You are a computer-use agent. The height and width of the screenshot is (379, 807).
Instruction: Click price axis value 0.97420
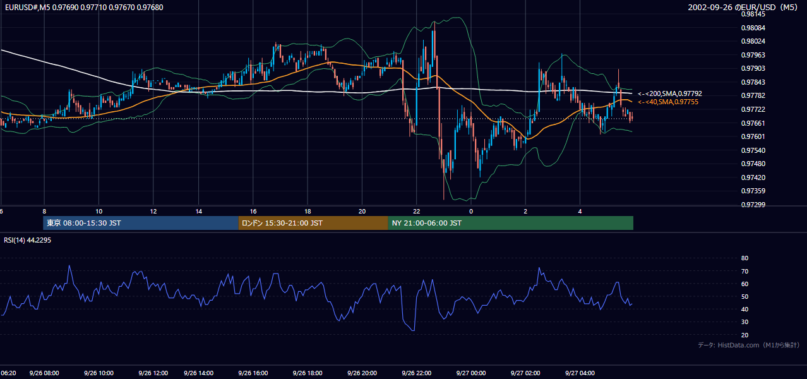[753, 177]
